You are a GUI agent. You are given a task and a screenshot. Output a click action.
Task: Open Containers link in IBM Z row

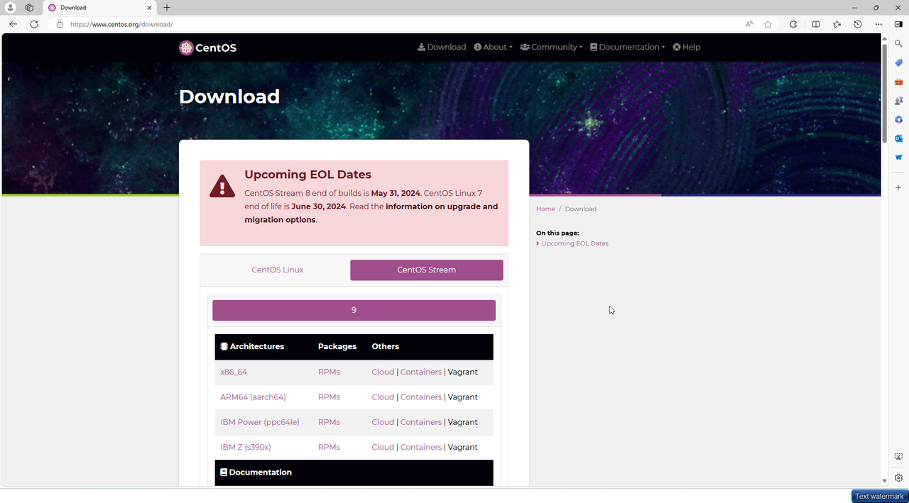pos(421,448)
